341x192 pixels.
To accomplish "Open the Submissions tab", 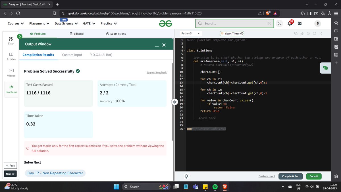I will coord(116,34).
